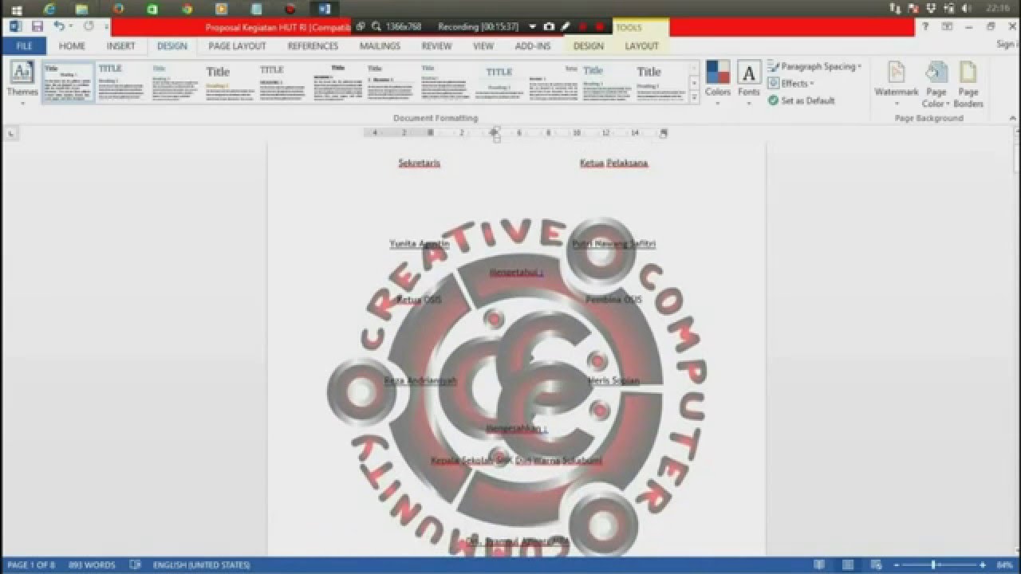1021x574 pixels.
Task: Click the zoom in plus button
Action: tap(983, 565)
